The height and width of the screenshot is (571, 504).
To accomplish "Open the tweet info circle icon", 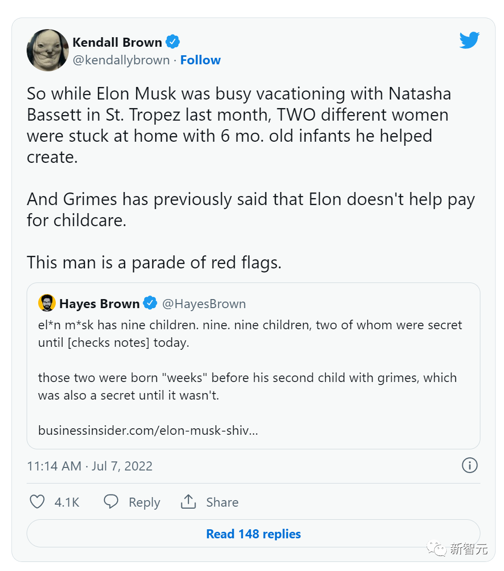I will tap(469, 465).
